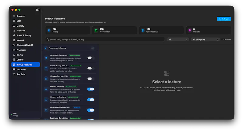The width and height of the screenshot is (243, 131).
Task: Click the Appearance & Desktop brush icon
Action: coord(46,48)
